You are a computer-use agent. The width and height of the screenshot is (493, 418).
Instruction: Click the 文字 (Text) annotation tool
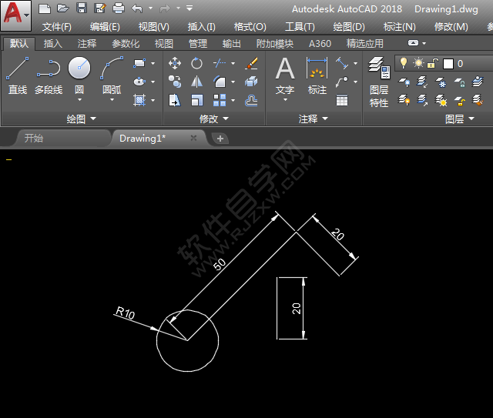click(x=285, y=77)
